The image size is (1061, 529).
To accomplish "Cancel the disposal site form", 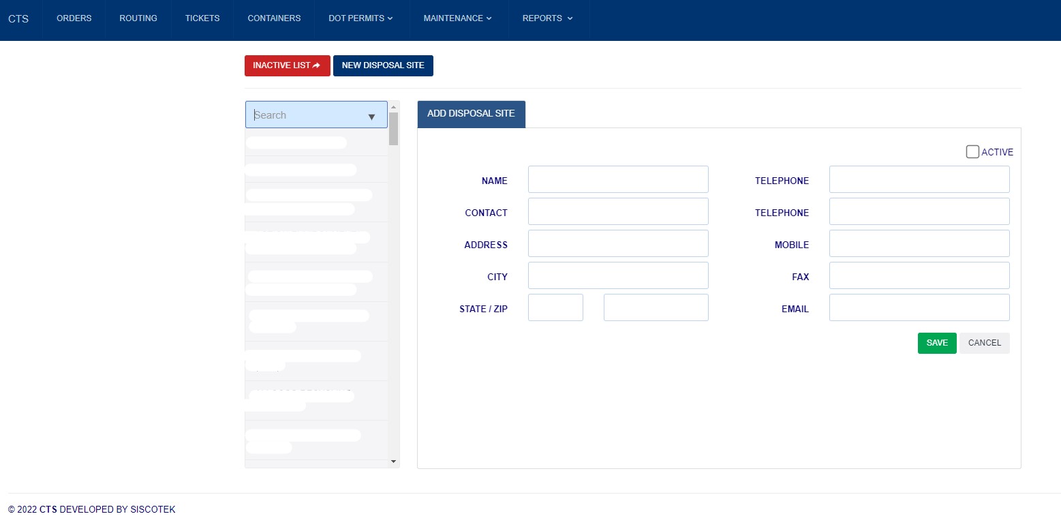I will [x=984, y=343].
